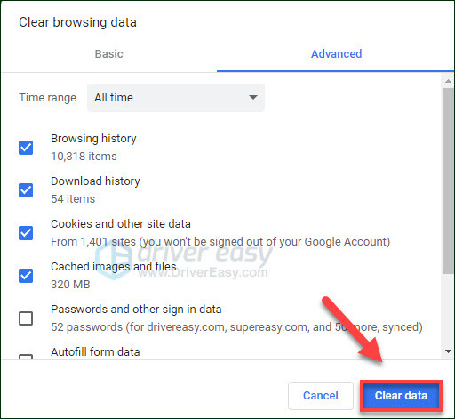
Task: Open the Time range dropdown
Action: [176, 98]
